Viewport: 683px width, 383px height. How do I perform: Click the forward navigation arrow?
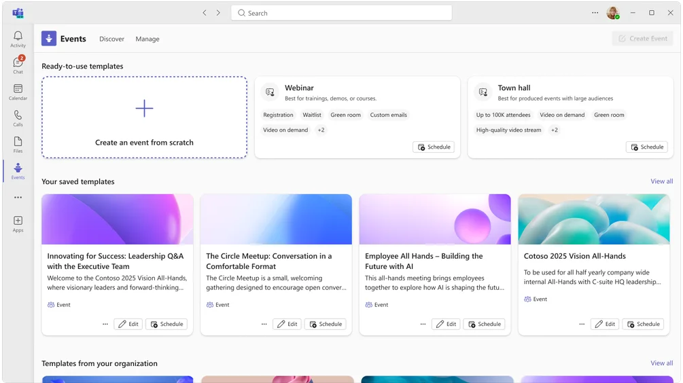pos(218,13)
